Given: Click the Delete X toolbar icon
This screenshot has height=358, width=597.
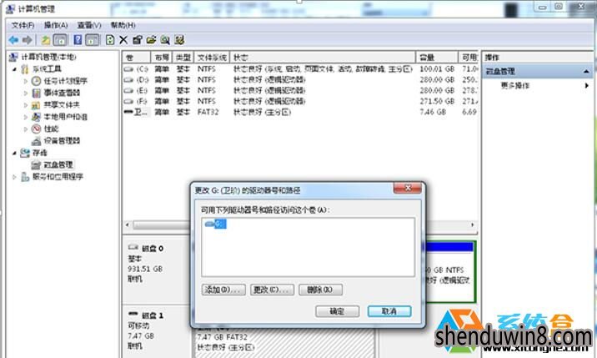Looking at the screenshot, I should (123, 40).
